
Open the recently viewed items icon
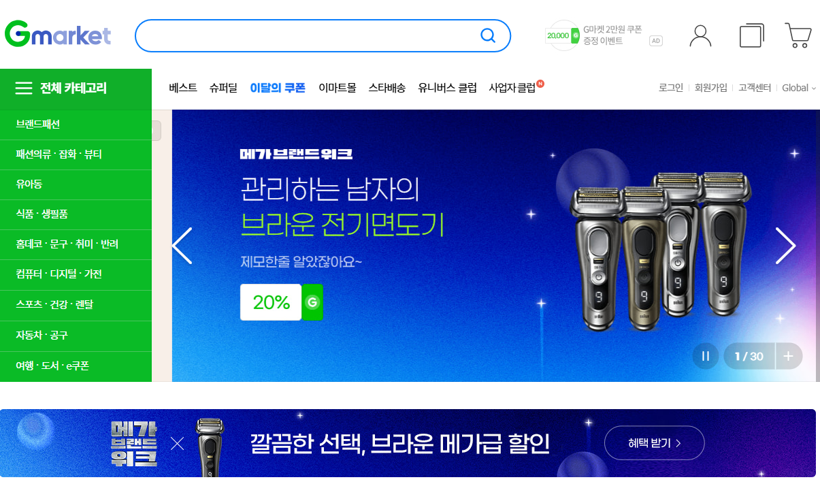pos(752,35)
